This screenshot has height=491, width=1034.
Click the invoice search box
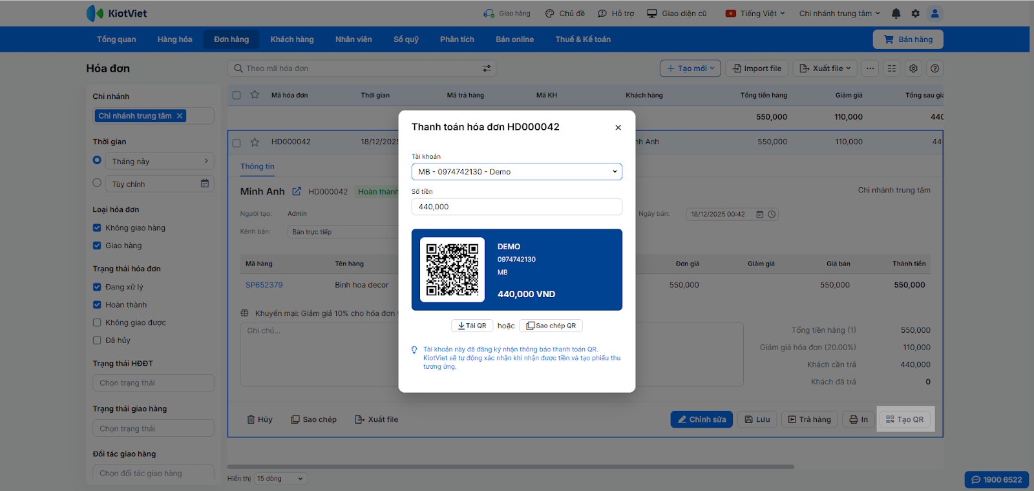tap(362, 68)
